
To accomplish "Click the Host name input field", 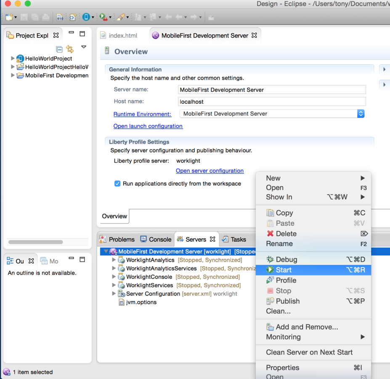I will click(272, 101).
